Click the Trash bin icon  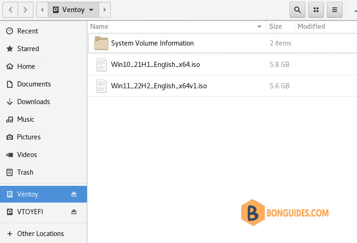10,172
